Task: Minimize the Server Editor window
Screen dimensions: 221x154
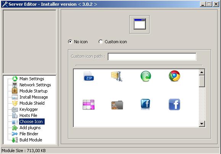Action: [x=203, y=4]
